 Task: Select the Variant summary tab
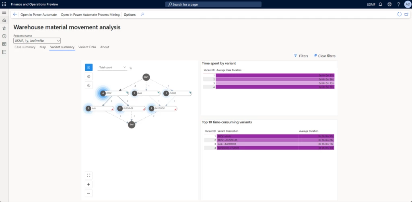tap(62, 47)
